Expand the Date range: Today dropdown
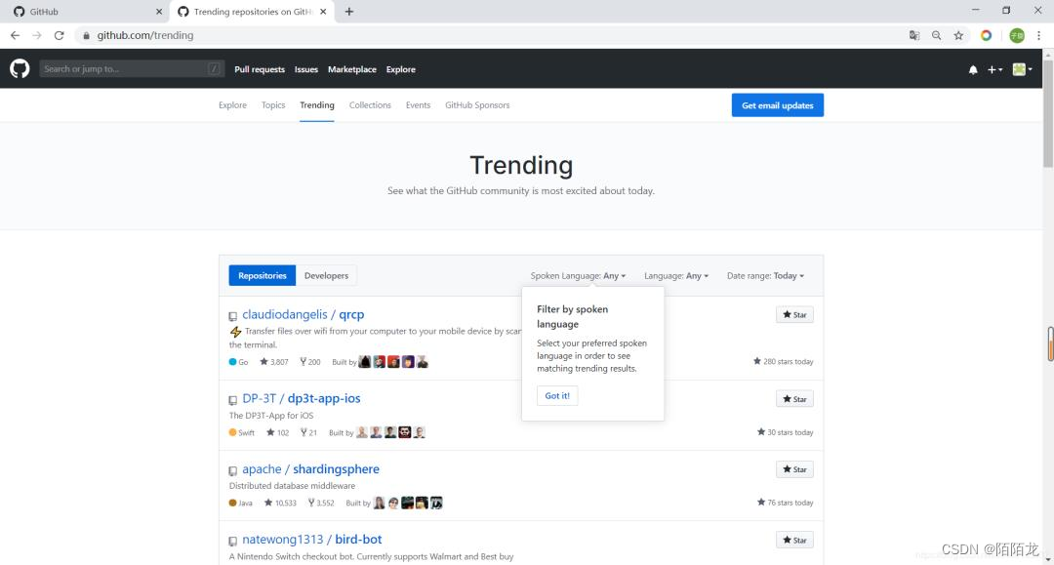The height and width of the screenshot is (565, 1054). [765, 275]
